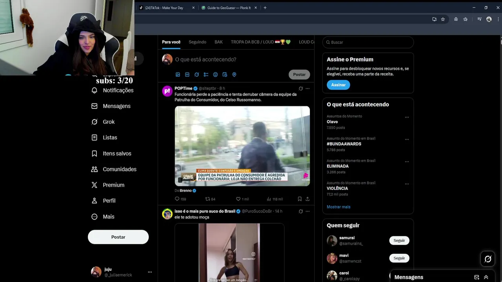Add media image to new post
This screenshot has height=282, width=502.
click(x=178, y=74)
